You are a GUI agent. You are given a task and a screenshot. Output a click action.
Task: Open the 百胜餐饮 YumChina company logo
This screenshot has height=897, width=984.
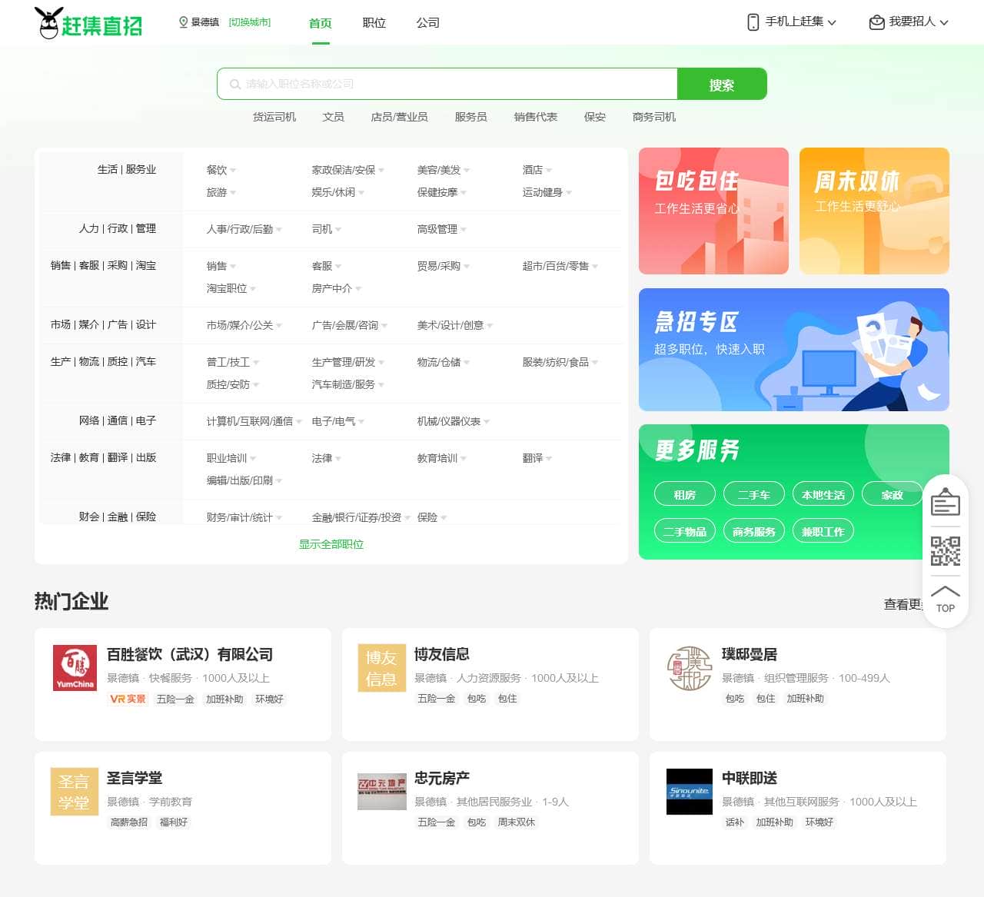point(75,667)
